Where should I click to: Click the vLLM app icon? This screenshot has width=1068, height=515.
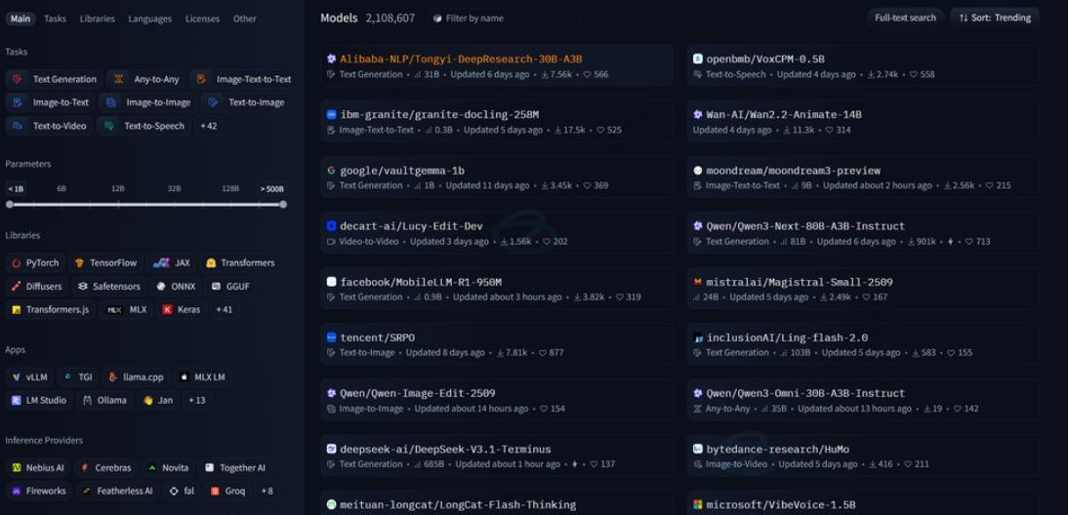pos(17,377)
